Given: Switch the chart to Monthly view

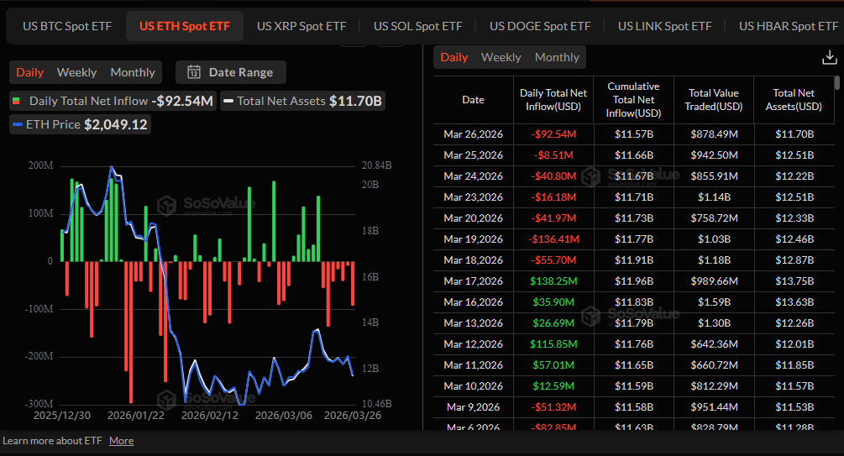Looking at the screenshot, I should pos(133,72).
